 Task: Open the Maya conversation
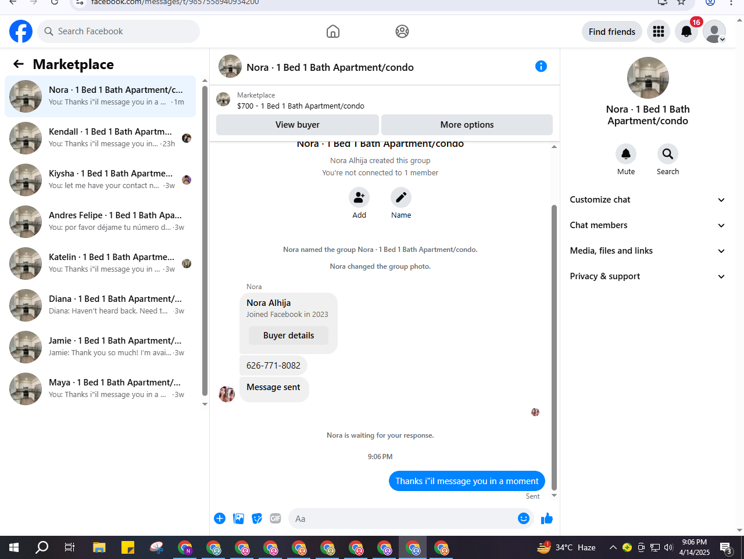coord(100,388)
